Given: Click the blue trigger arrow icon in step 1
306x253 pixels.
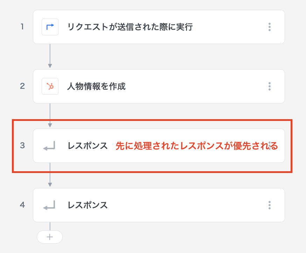Looking at the screenshot, I should click(x=50, y=27).
